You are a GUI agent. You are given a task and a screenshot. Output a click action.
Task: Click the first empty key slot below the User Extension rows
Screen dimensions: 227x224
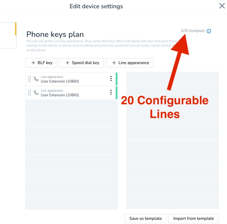tap(71, 106)
